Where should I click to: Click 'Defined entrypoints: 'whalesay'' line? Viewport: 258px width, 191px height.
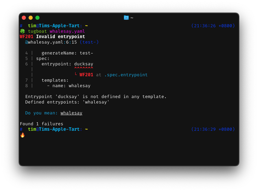pos(67,102)
